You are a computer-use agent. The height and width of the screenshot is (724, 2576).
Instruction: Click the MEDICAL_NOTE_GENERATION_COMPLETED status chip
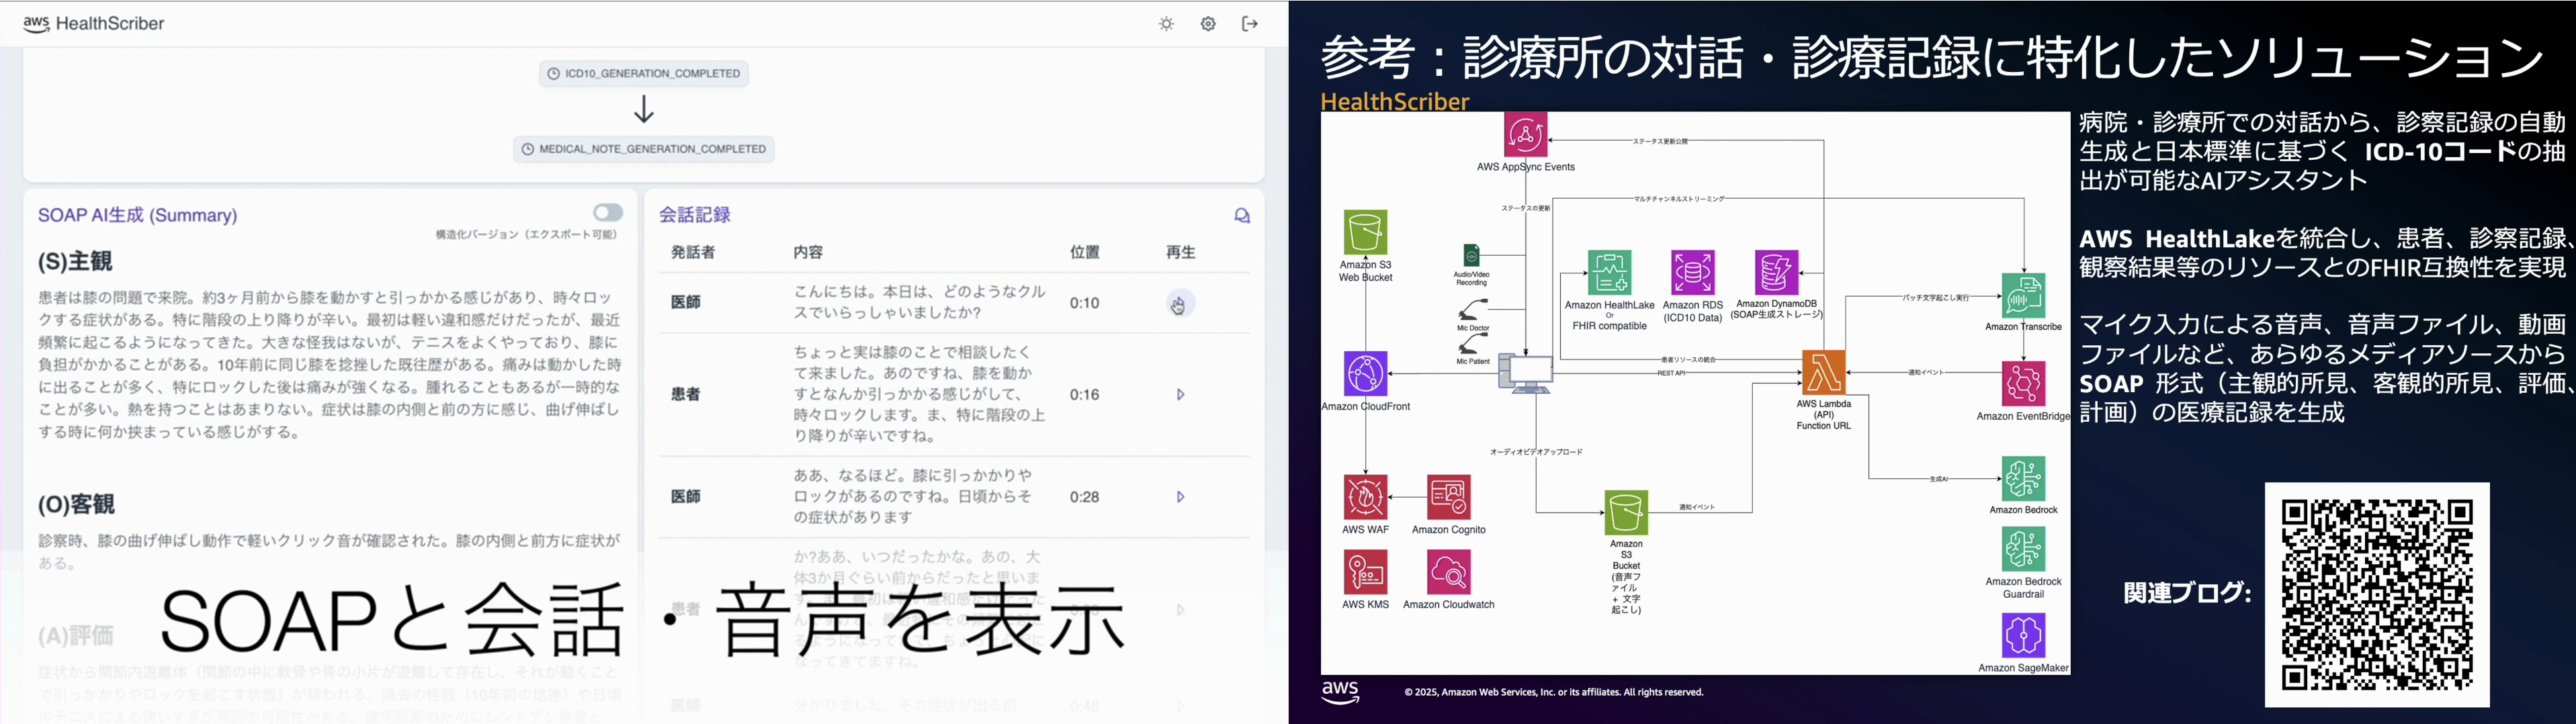click(x=644, y=149)
